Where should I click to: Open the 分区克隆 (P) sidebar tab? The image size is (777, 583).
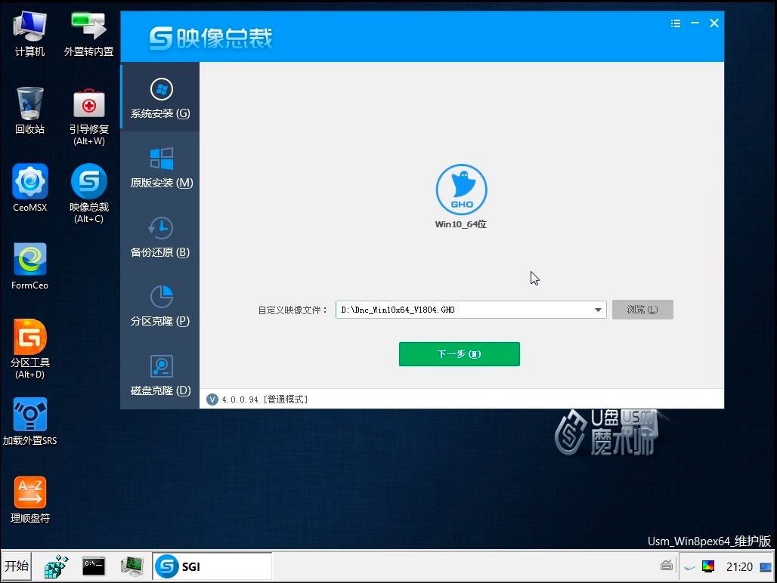click(x=160, y=305)
